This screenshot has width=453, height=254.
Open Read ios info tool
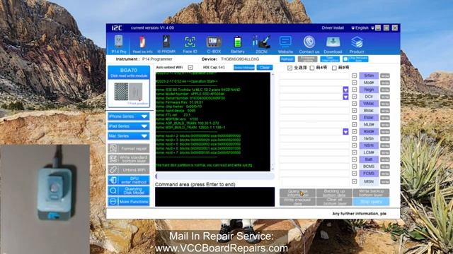(142, 44)
